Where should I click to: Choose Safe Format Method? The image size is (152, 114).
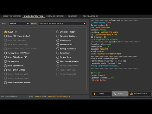15,70
